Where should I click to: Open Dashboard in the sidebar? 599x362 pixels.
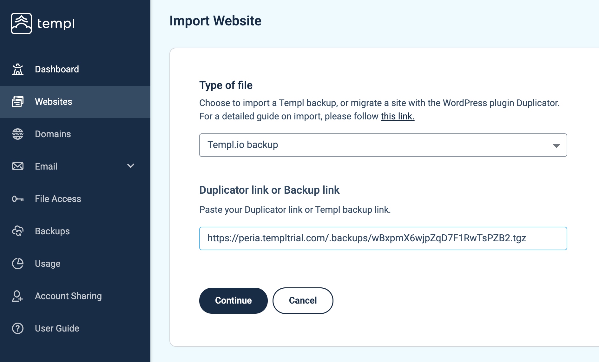point(75,69)
